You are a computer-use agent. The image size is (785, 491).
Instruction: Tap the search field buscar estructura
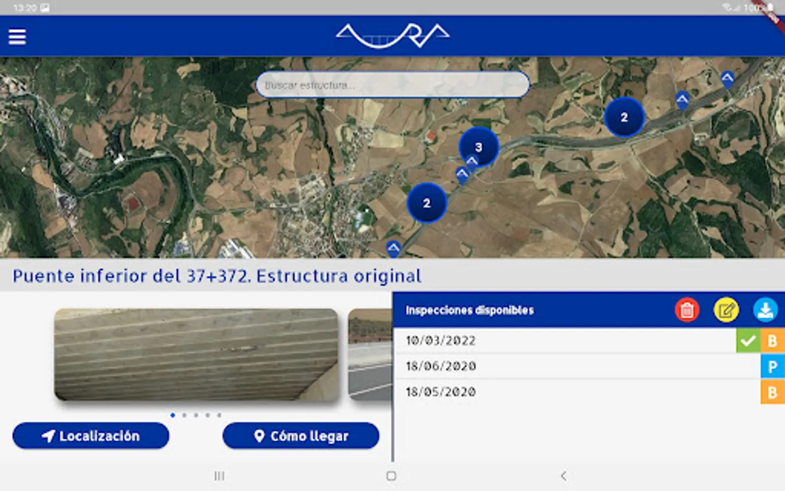[392, 85]
